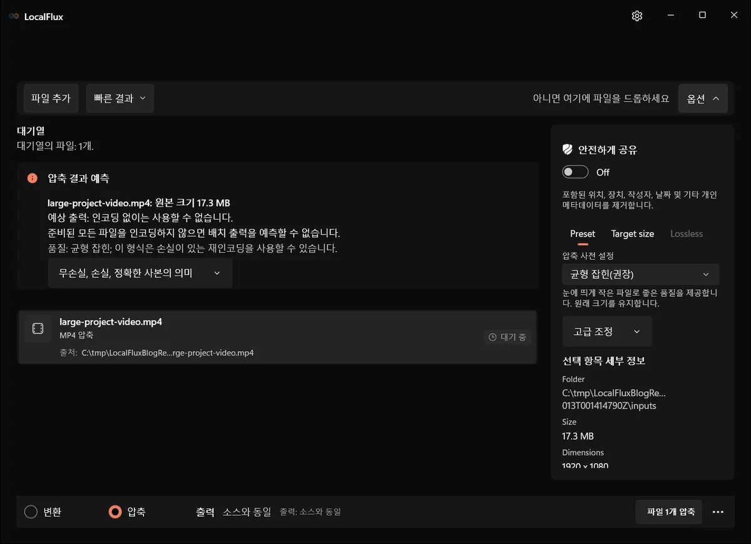Click the 선택 항목 세부 정보 heading

pyautogui.click(x=603, y=361)
